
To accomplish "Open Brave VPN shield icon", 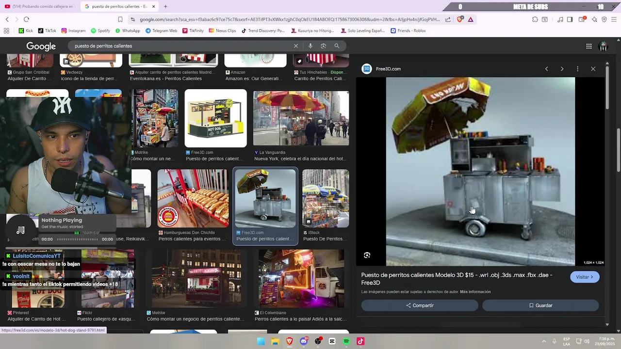I will tap(604, 19).
